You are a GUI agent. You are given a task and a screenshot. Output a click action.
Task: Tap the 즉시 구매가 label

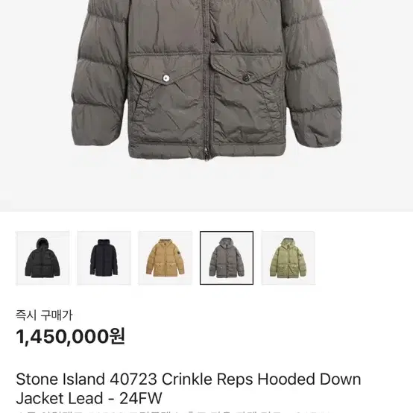coord(44,315)
